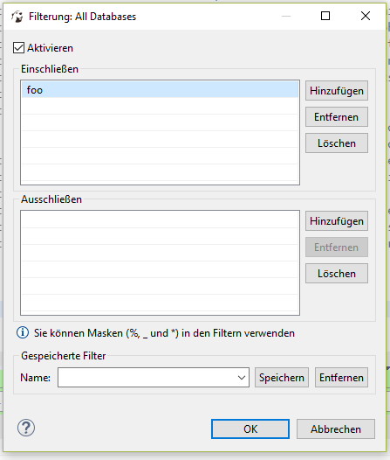This screenshot has width=390, height=460.
Task: Click the DBeaver icon in title bar
Action: tap(17, 17)
